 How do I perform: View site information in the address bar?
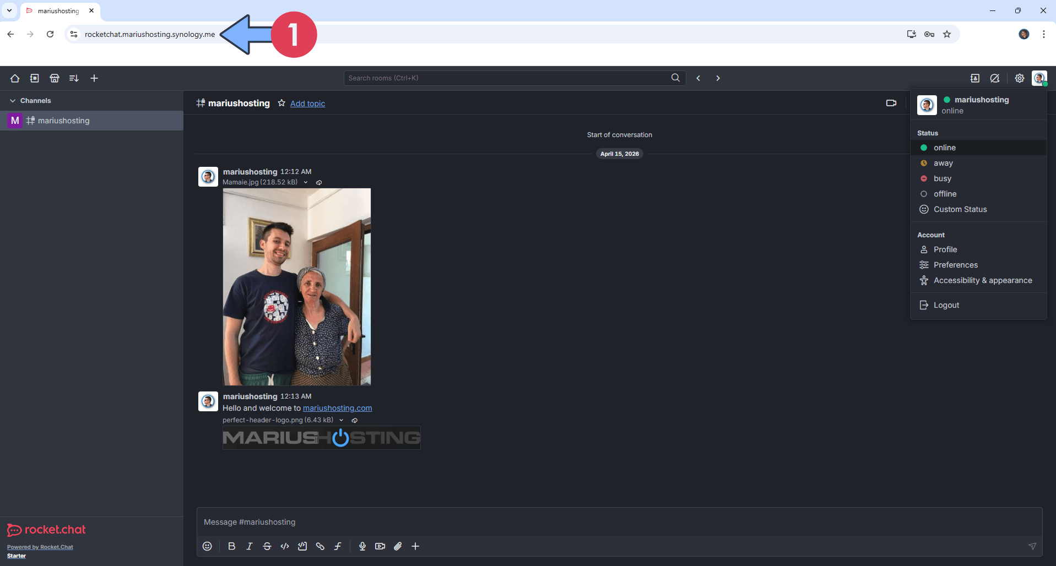pos(74,34)
